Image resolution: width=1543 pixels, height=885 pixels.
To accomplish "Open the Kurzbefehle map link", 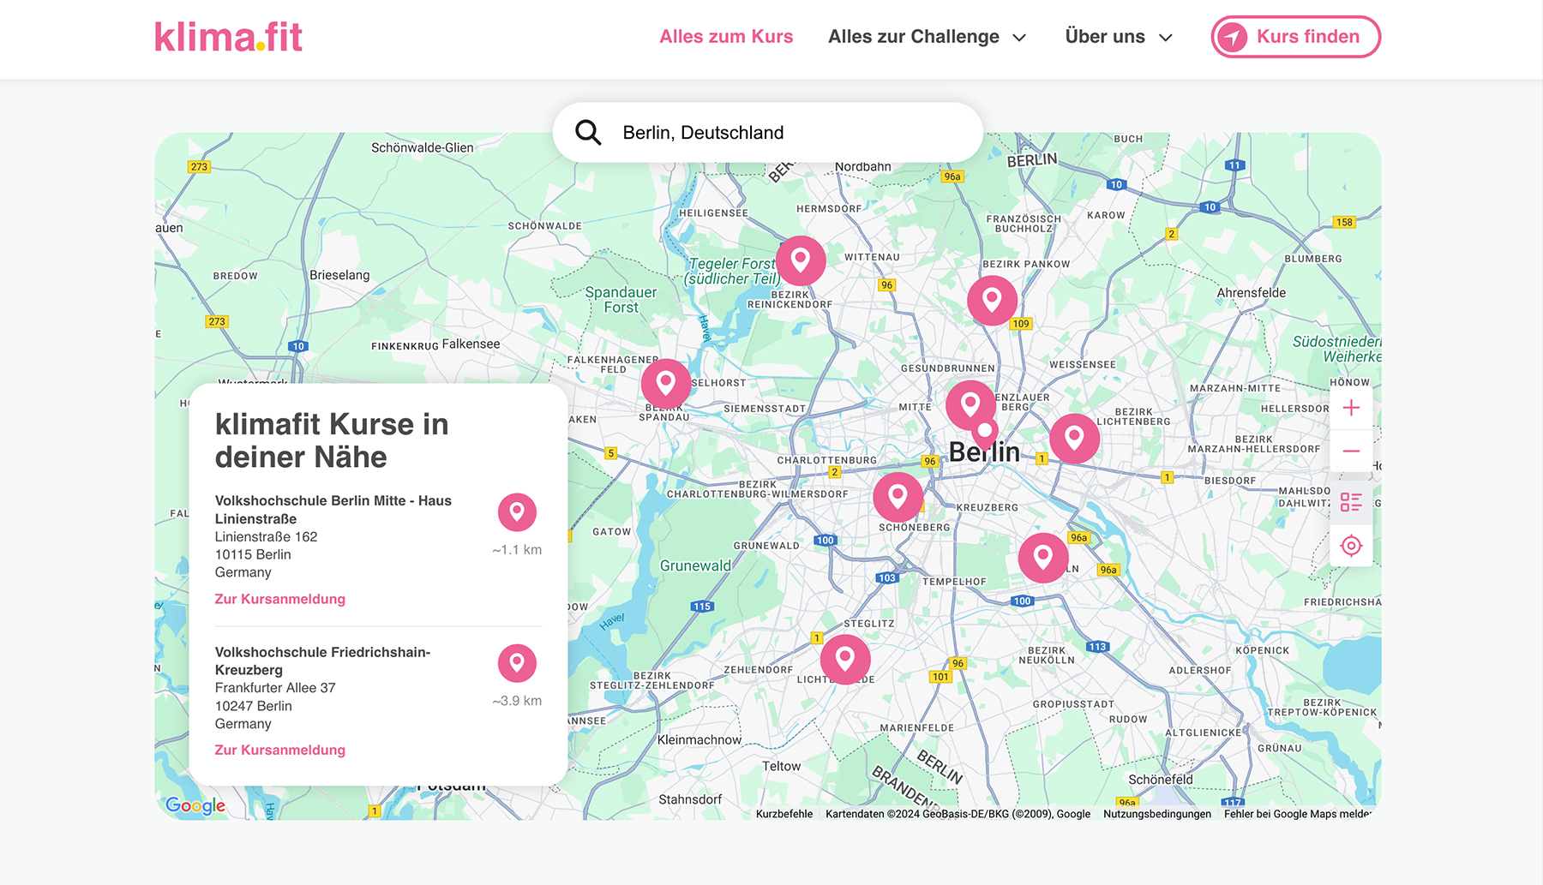I will pos(784,814).
